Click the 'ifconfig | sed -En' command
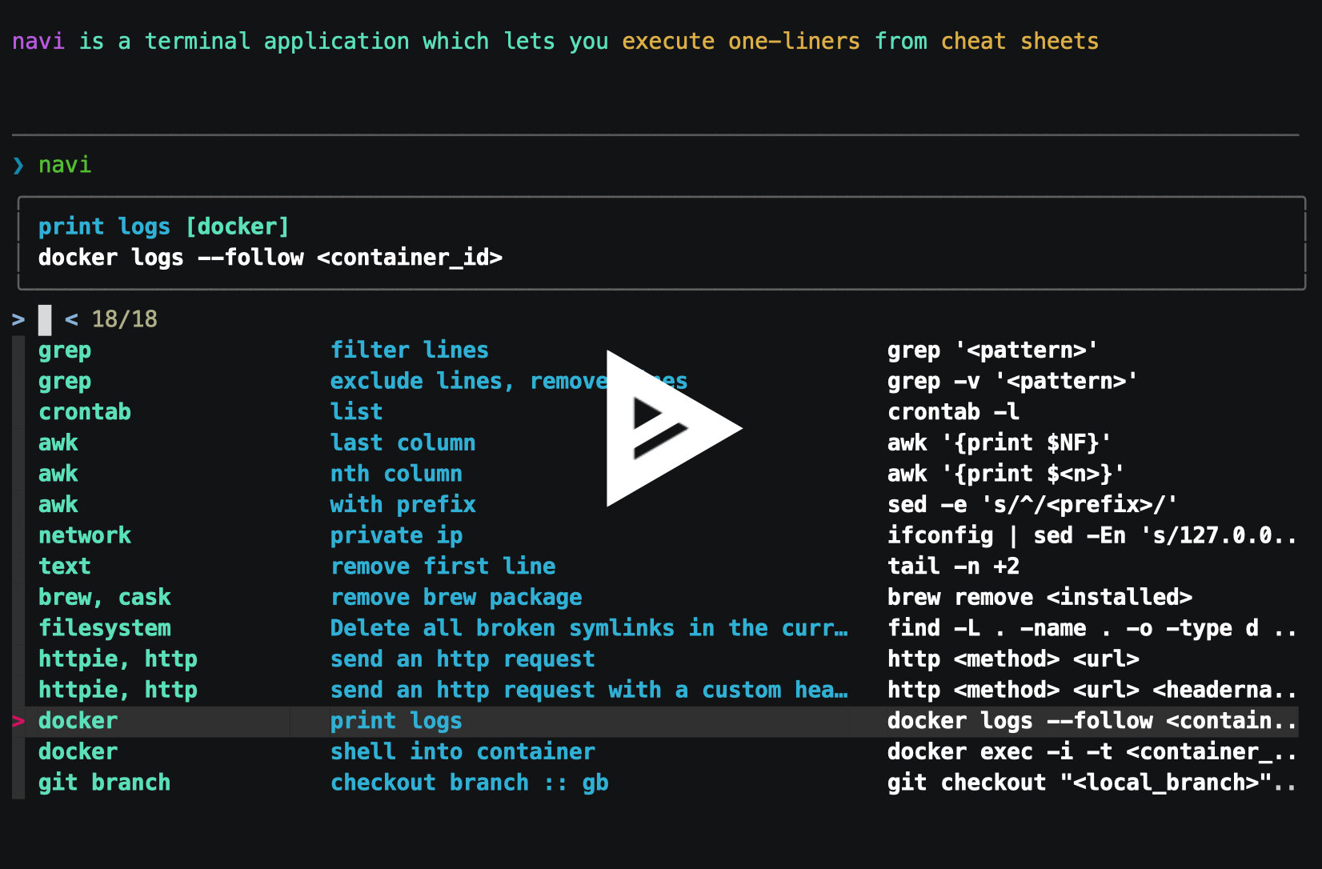The width and height of the screenshot is (1322, 869). coord(1092,536)
